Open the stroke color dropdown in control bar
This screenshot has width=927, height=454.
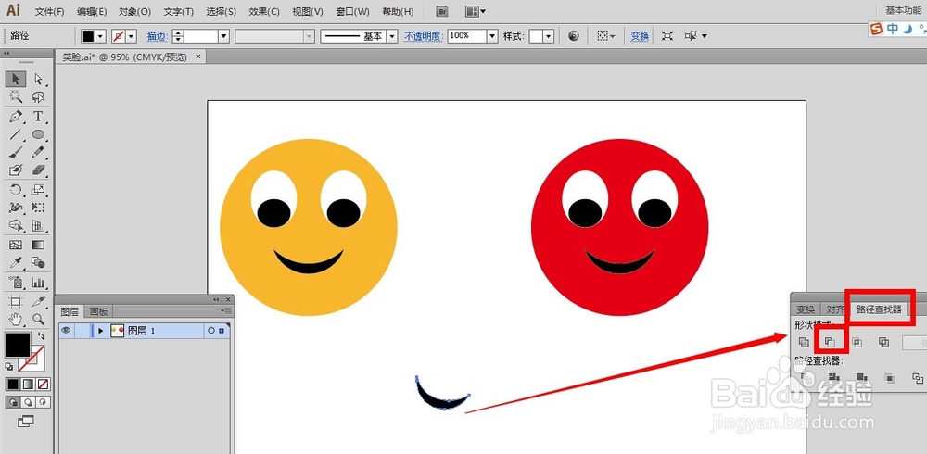(132, 36)
